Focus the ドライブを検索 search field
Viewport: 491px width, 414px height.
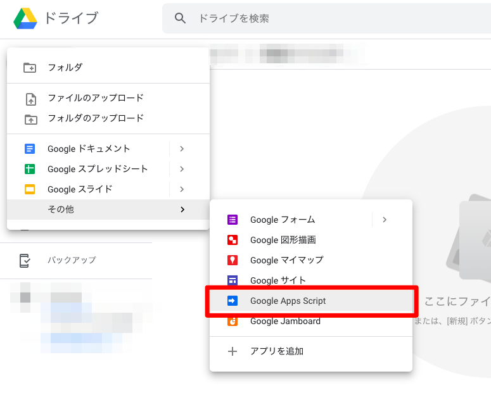click(x=326, y=18)
